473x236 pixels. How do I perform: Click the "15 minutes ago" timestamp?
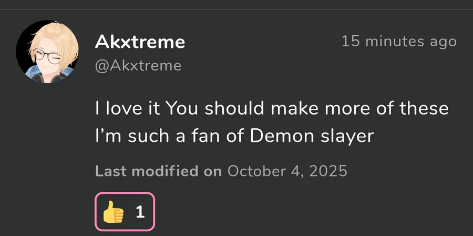(x=399, y=41)
